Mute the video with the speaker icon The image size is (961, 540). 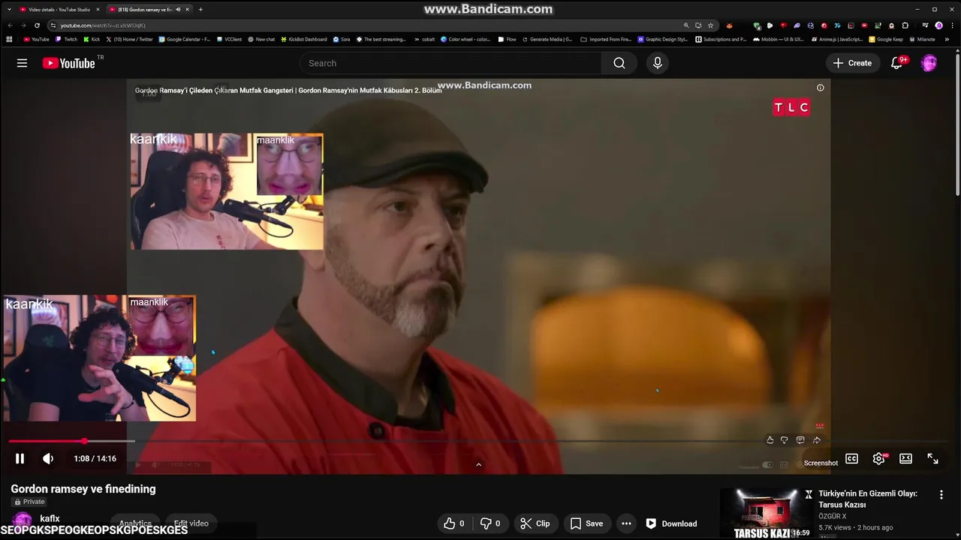pos(48,458)
